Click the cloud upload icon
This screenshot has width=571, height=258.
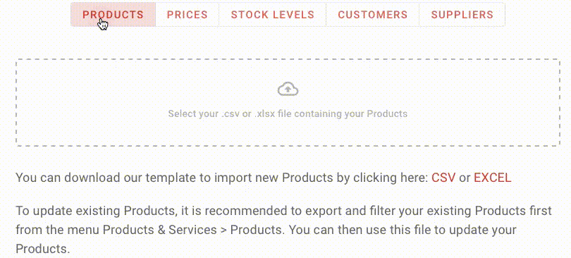pyautogui.click(x=288, y=89)
